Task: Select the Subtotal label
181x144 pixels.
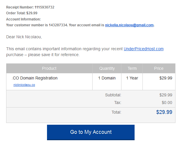Action: [113, 95]
